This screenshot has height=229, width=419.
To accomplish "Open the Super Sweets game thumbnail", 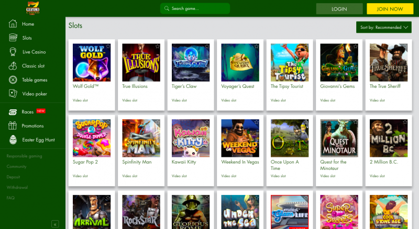I will 339,212.
